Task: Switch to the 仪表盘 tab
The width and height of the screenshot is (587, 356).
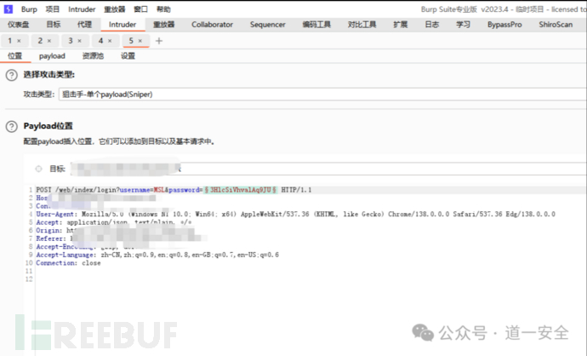Action: click(x=19, y=25)
